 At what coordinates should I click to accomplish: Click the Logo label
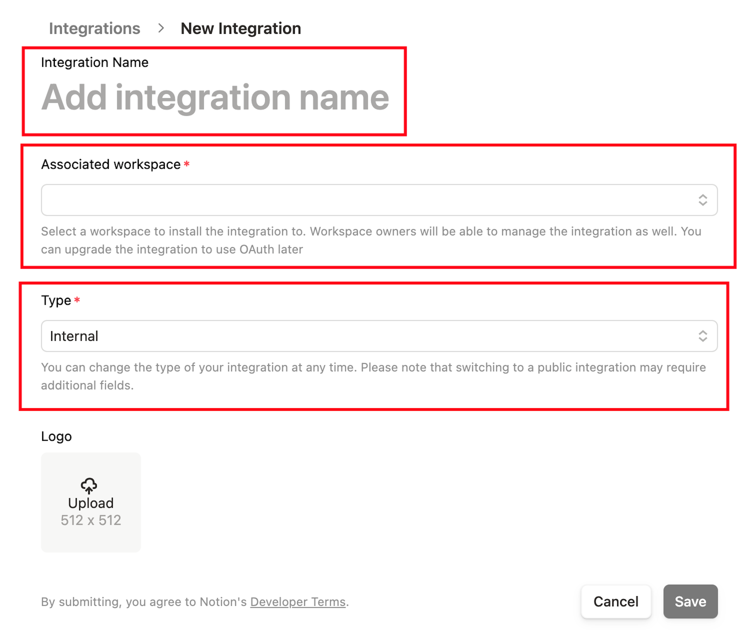56,436
